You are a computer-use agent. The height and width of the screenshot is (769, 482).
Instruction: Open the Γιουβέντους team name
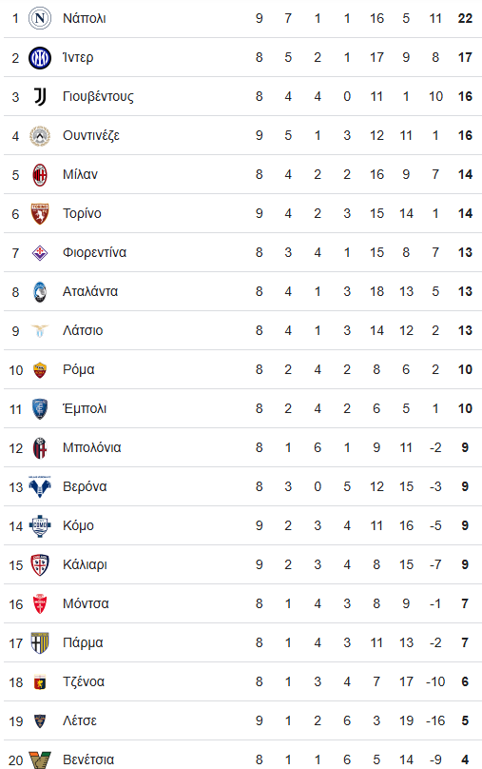pyautogui.click(x=98, y=97)
